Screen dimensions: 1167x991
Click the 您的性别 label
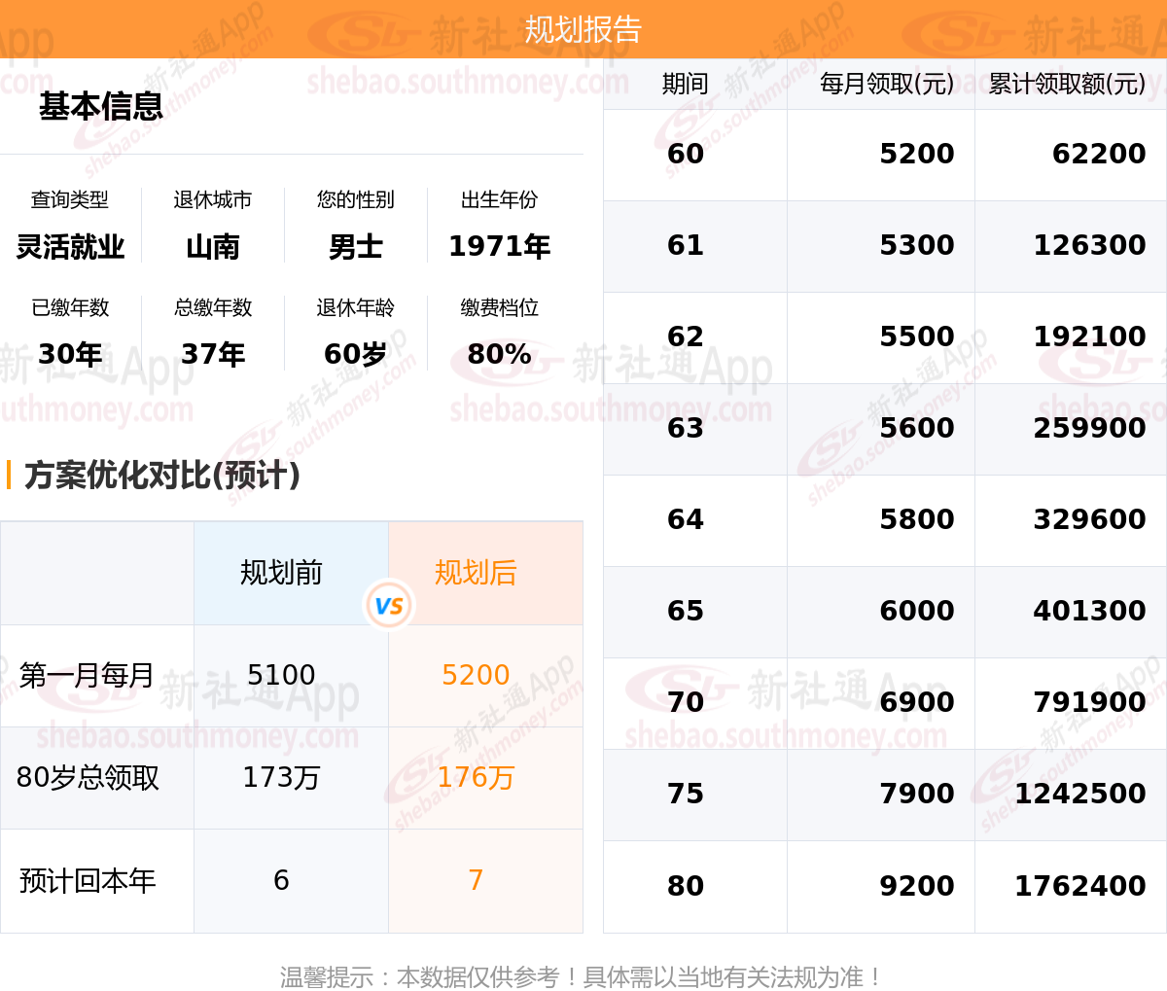[356, 199]
